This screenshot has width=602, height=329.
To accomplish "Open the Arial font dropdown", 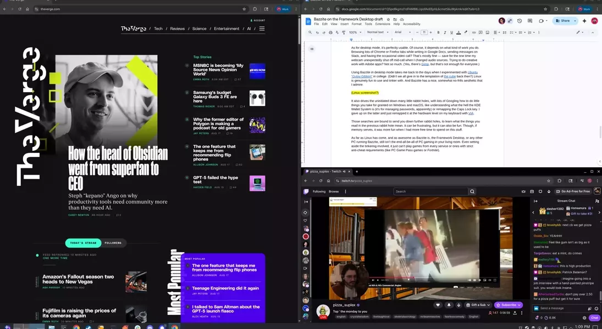I will click(x=401, y=32).
